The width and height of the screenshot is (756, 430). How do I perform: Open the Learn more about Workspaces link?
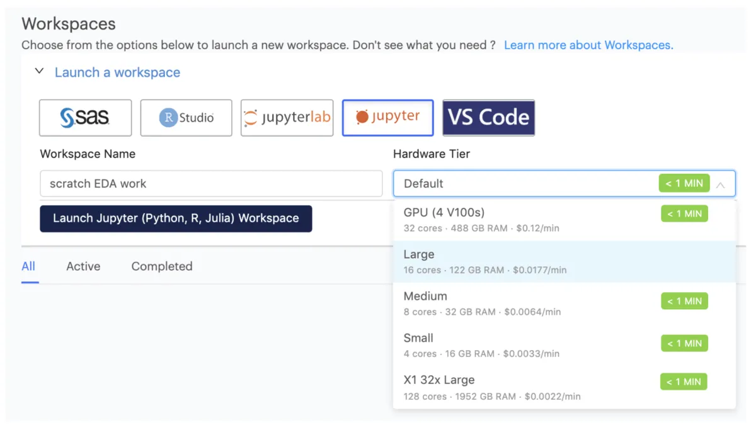click(x=588, y=45)
